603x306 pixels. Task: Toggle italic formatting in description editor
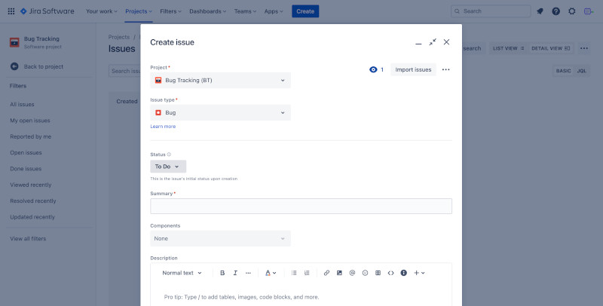point(235,273)
